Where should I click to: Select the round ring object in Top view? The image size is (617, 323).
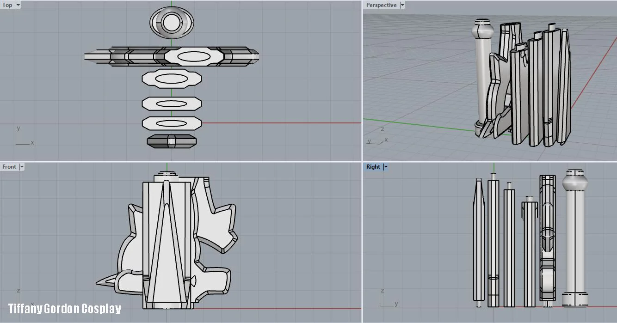pos(171,22)
